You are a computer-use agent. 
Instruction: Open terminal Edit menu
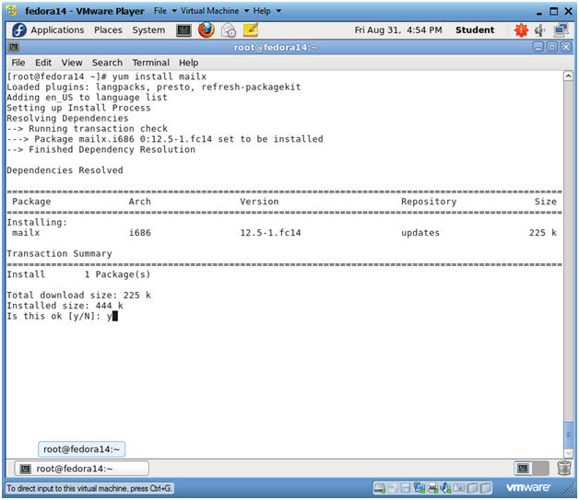click(x=43, y=63)
